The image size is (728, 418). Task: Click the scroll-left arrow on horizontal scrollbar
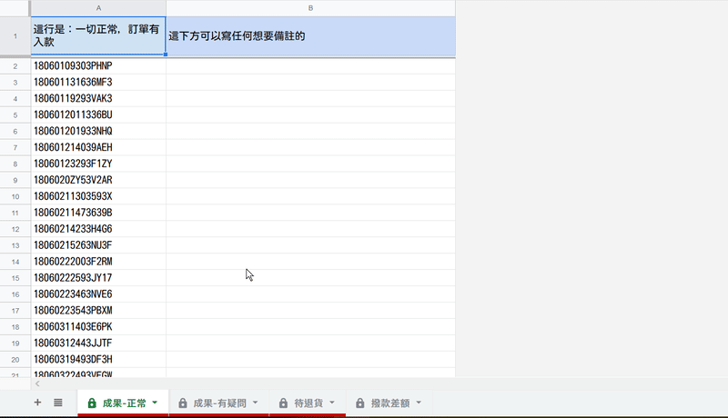click(x=37, y=384)
